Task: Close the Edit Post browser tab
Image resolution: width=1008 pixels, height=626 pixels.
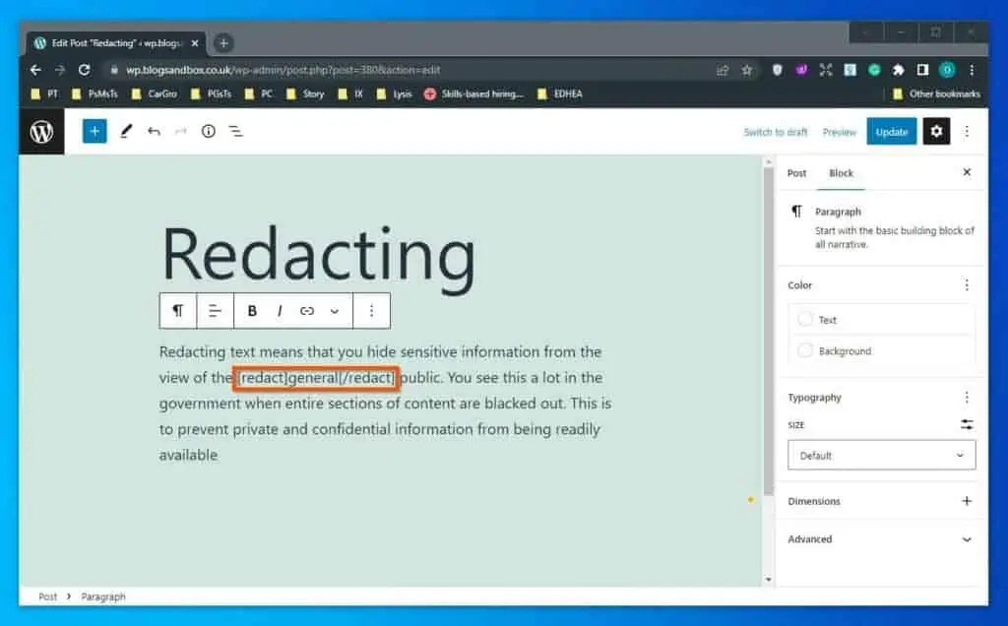Action: 195,43
